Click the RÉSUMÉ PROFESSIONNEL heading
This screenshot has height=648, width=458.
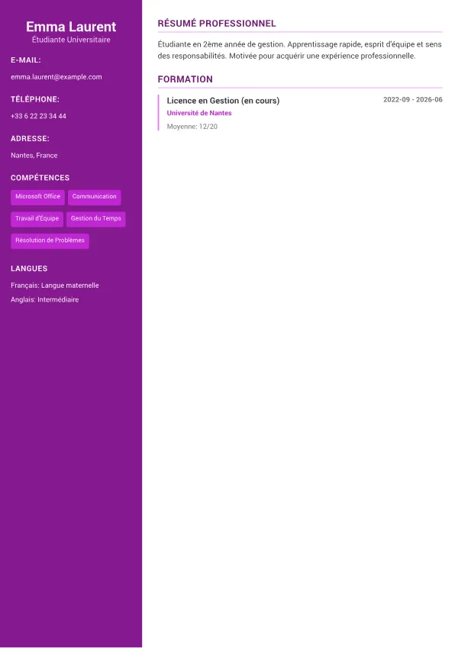(x=217, y=24)
